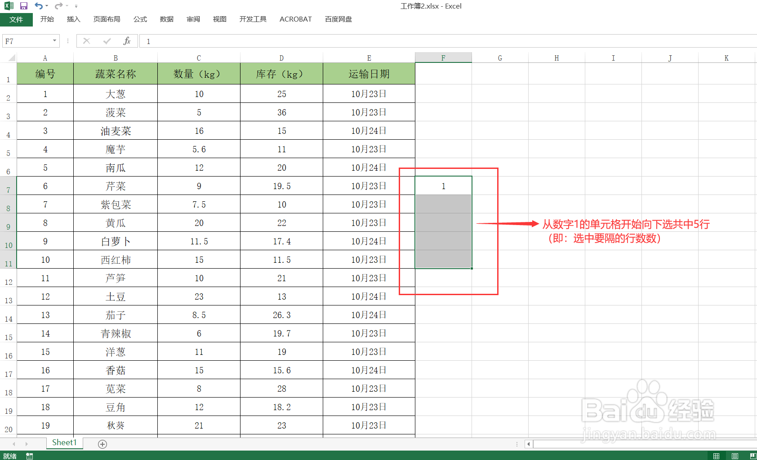This screenshot has height=460, width=757.
Task: Click the Cancel (X) formula bar icon
Action: [87, 41]
